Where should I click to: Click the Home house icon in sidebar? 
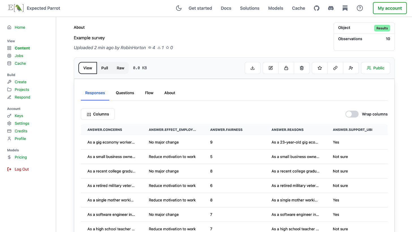[x=9, y=27]
